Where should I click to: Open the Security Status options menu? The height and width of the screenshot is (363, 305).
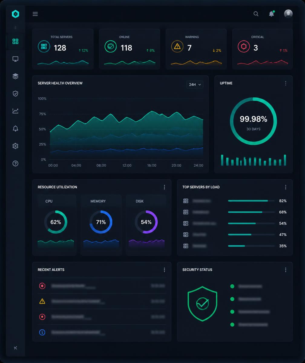pos(286,270)
